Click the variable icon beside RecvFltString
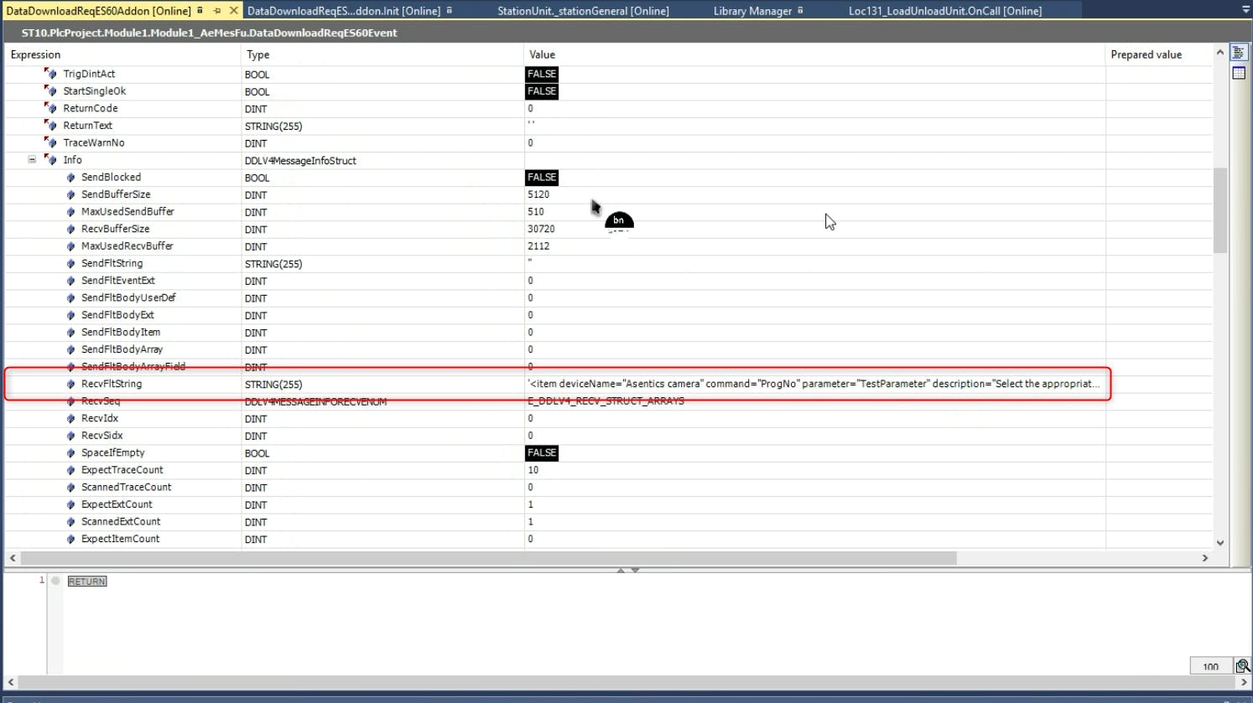Screen dimensions: 1253x703 pos(70,385)
